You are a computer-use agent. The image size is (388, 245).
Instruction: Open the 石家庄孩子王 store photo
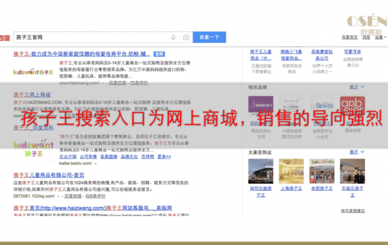point(353,171)
